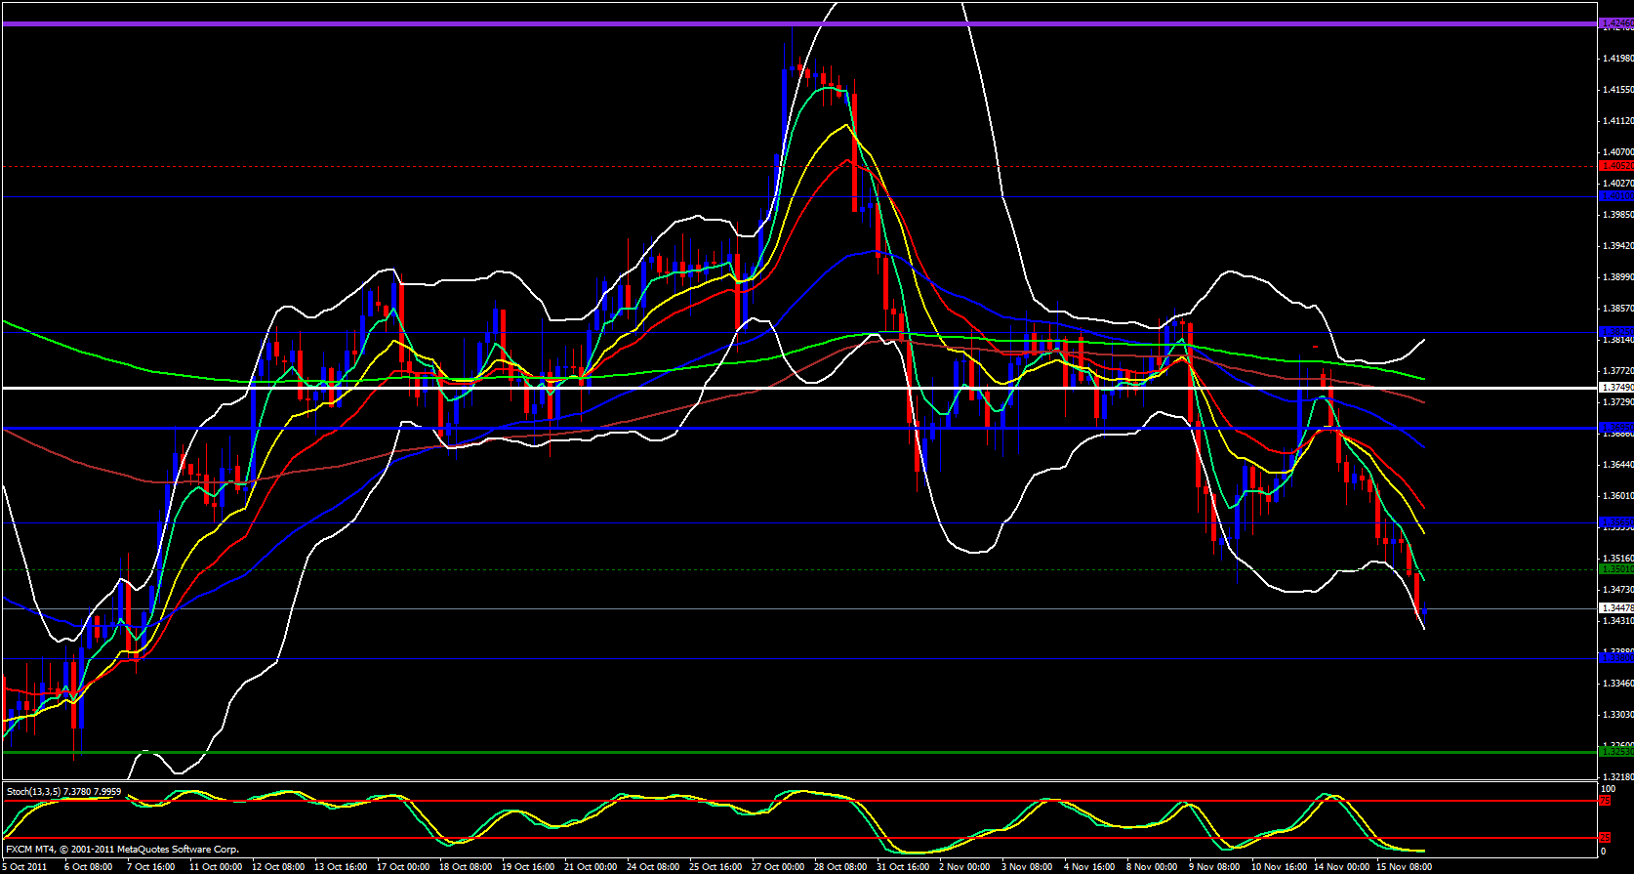1634x874 pixels.
Task: Select the blue 1.33800 price label
Action: click(x=1615, y=658)
